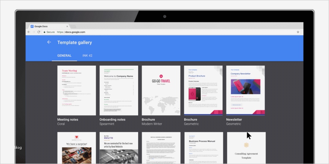The width and height of the screenshot is (329, 164).
Task: Click the browser forward navigation arrow
Action: 34,32
